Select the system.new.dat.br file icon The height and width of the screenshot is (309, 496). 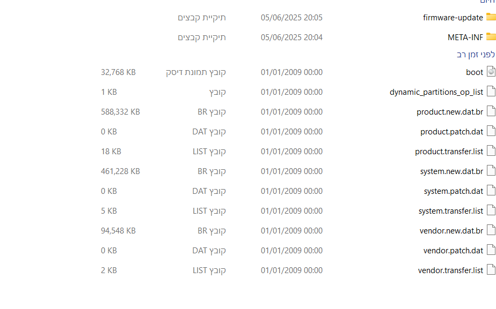click(491, 171)
